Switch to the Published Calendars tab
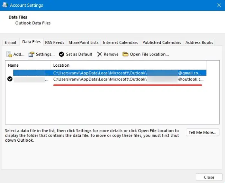This screenshot has height=183, width=225. coord(162,43)
